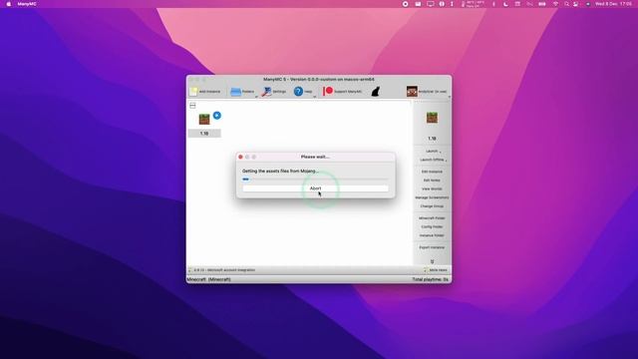
Task: Open Instance Folder from sidebar
Action: click(432, 235)
